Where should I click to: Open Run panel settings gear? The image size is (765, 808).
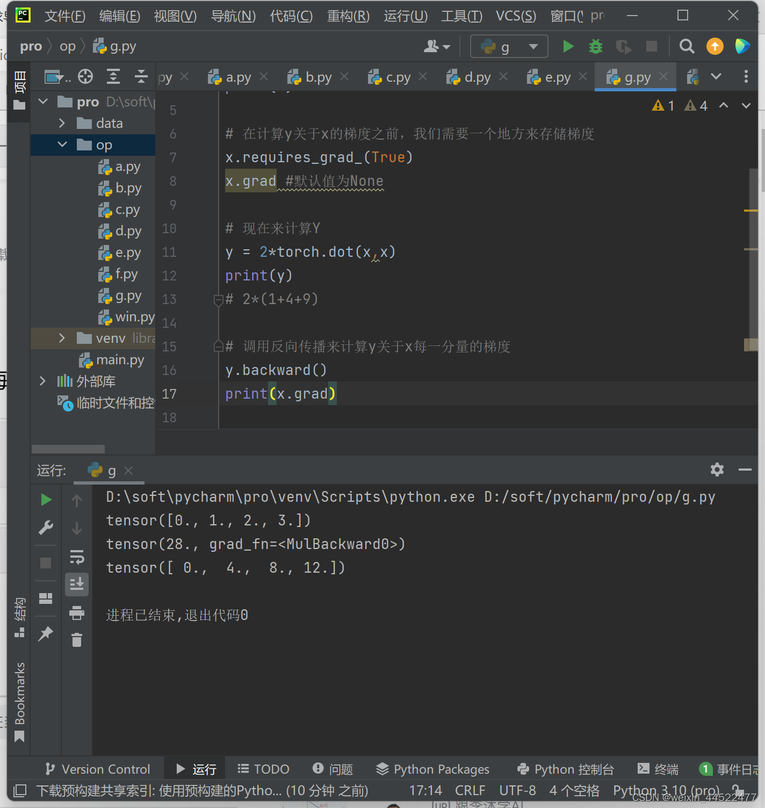click(x=717, y=470)
